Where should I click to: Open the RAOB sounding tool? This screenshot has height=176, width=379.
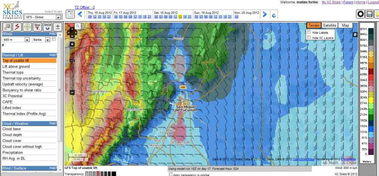pos(47,27)
